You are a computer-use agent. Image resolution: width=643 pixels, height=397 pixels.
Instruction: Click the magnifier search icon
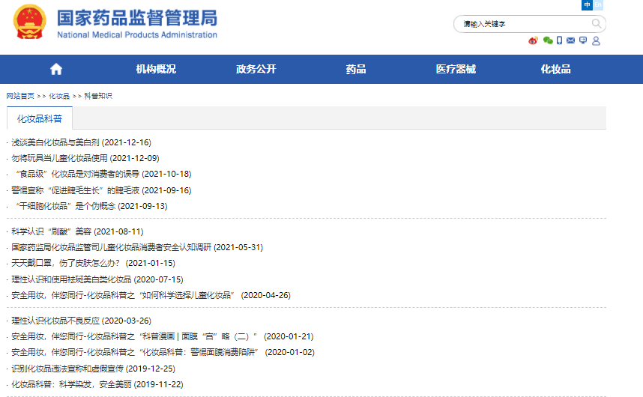coord(597,24)
